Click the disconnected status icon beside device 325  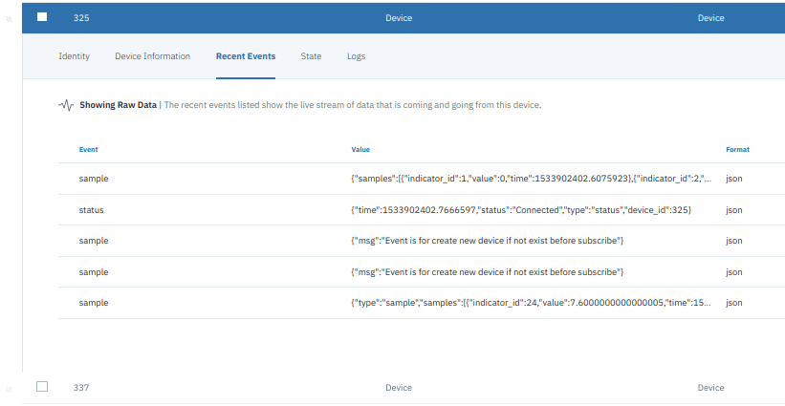point(9,19)
